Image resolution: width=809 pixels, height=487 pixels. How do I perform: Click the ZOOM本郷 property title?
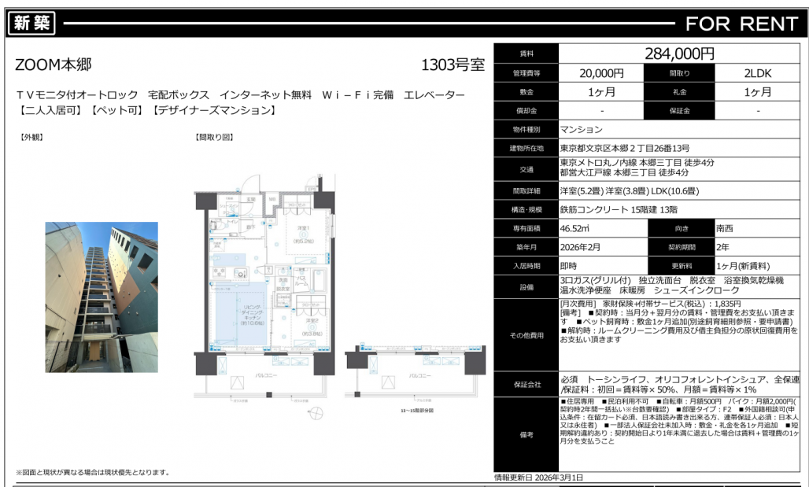click(x=54, y=65)
